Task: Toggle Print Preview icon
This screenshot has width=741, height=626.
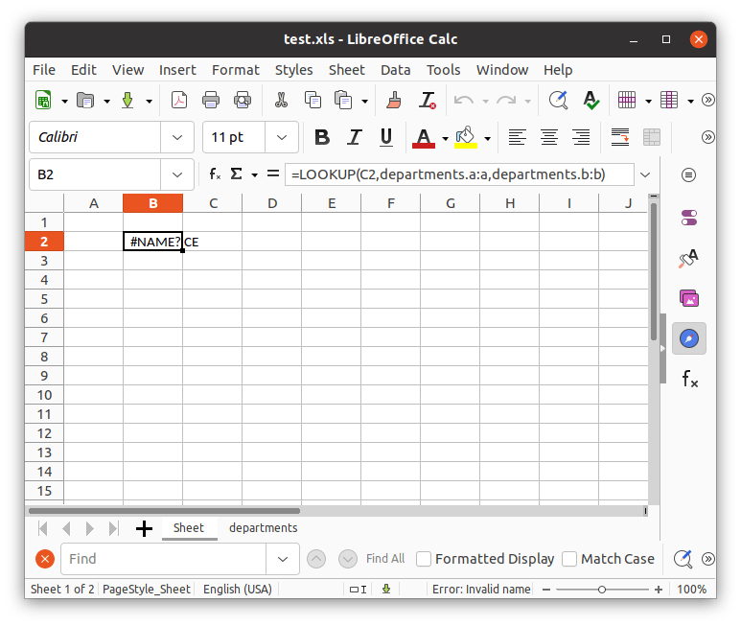Action: click(x=243, y=100)
